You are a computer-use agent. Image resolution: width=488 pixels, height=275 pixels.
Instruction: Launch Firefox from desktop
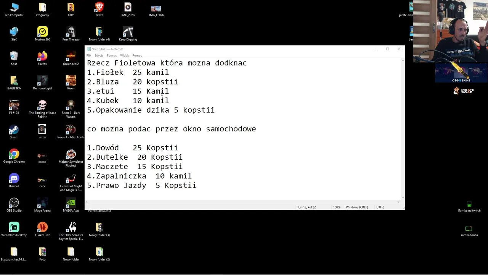pyautogui.click(x=42, y=58)
